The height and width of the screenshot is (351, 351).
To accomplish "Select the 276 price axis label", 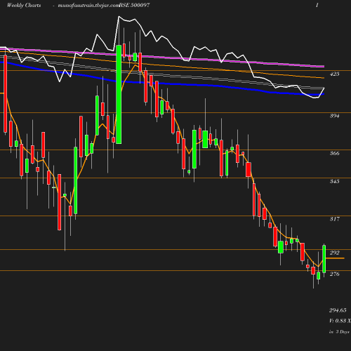I will click(334, 274).
